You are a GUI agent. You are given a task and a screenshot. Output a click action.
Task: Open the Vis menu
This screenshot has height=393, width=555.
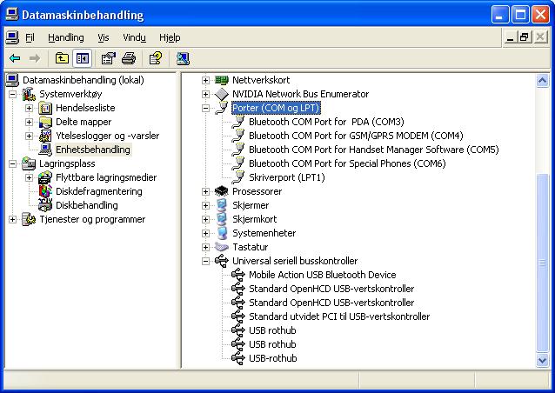tap(104, 37)
